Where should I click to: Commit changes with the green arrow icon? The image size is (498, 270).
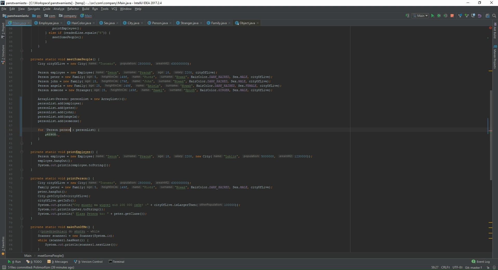pos(467,16)
